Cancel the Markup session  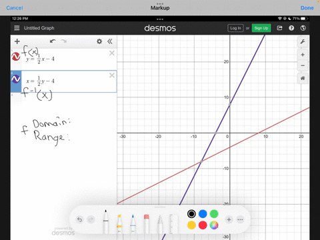tap(15, 8)
